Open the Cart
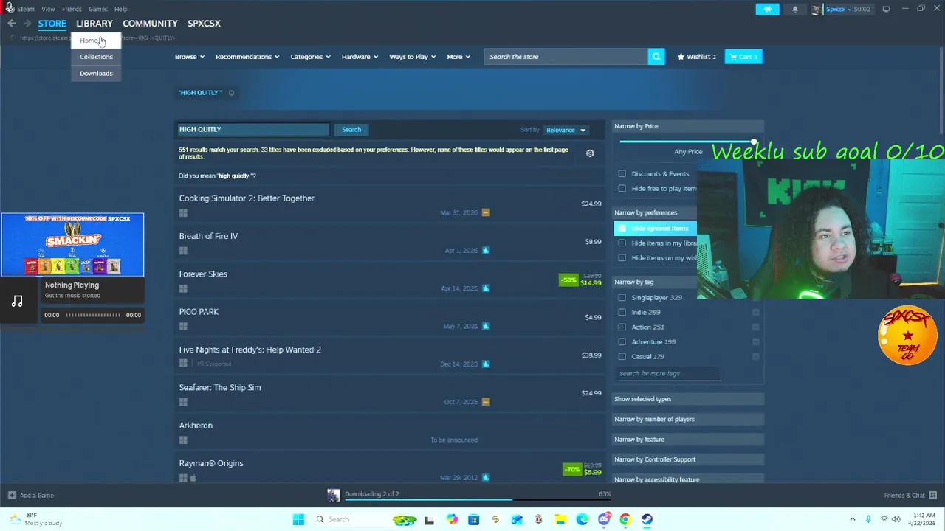This screenshot has width=945, height=531. click(743, 57)
